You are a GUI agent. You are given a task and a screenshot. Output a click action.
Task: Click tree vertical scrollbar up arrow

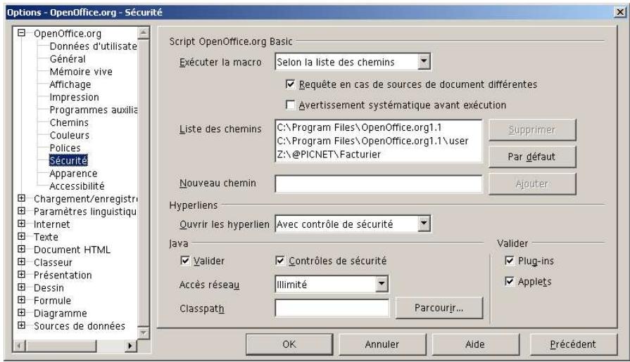coord(144,33)
